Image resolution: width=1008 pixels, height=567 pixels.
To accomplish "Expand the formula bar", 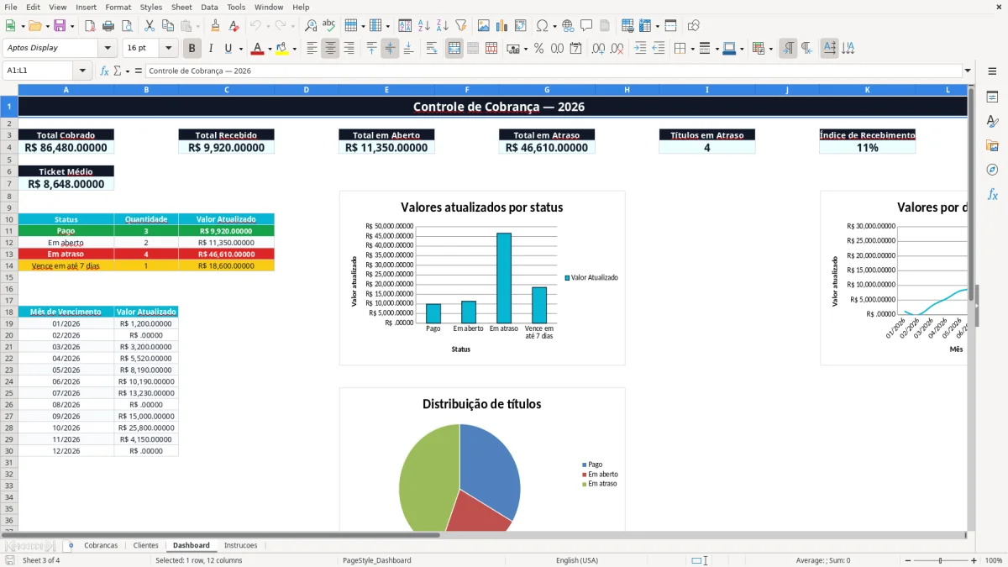I will (x=968, y=71).
